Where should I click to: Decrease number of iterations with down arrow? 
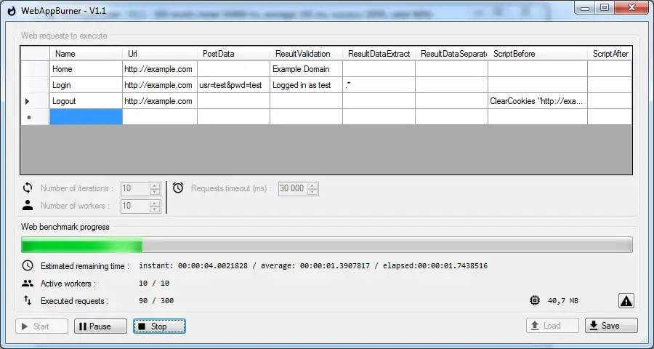point(155,192)
